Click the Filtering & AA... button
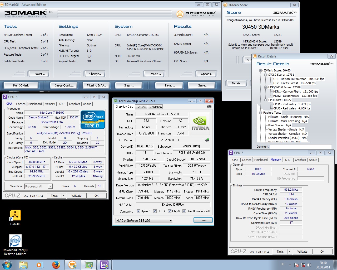 point(97,85)
